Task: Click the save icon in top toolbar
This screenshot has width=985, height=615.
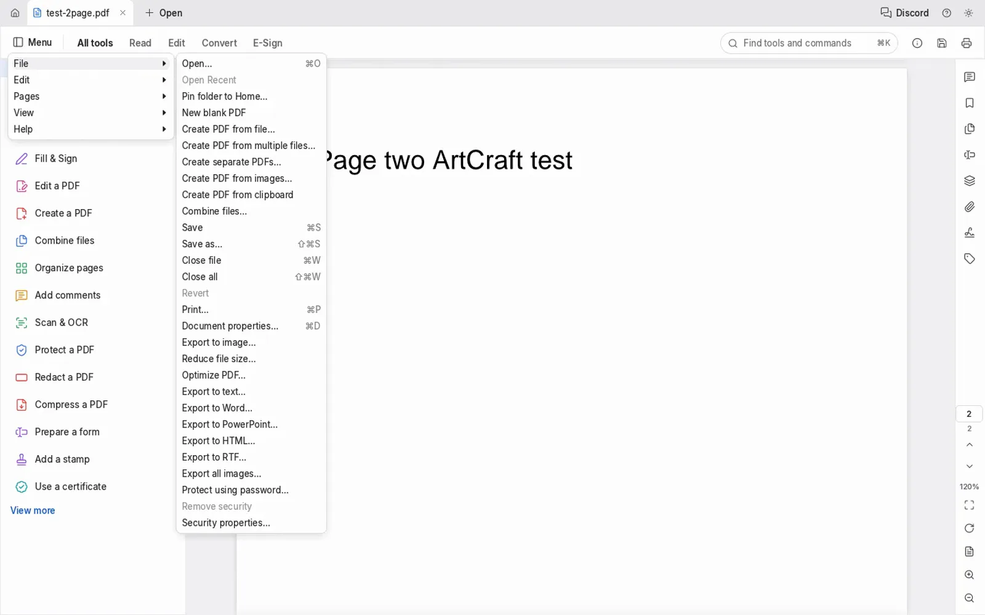Action: click(x=942, y=43)
